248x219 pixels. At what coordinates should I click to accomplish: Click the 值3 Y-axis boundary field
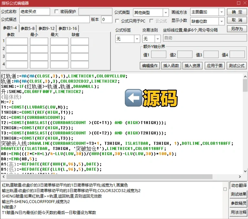[x=211, y=54]
